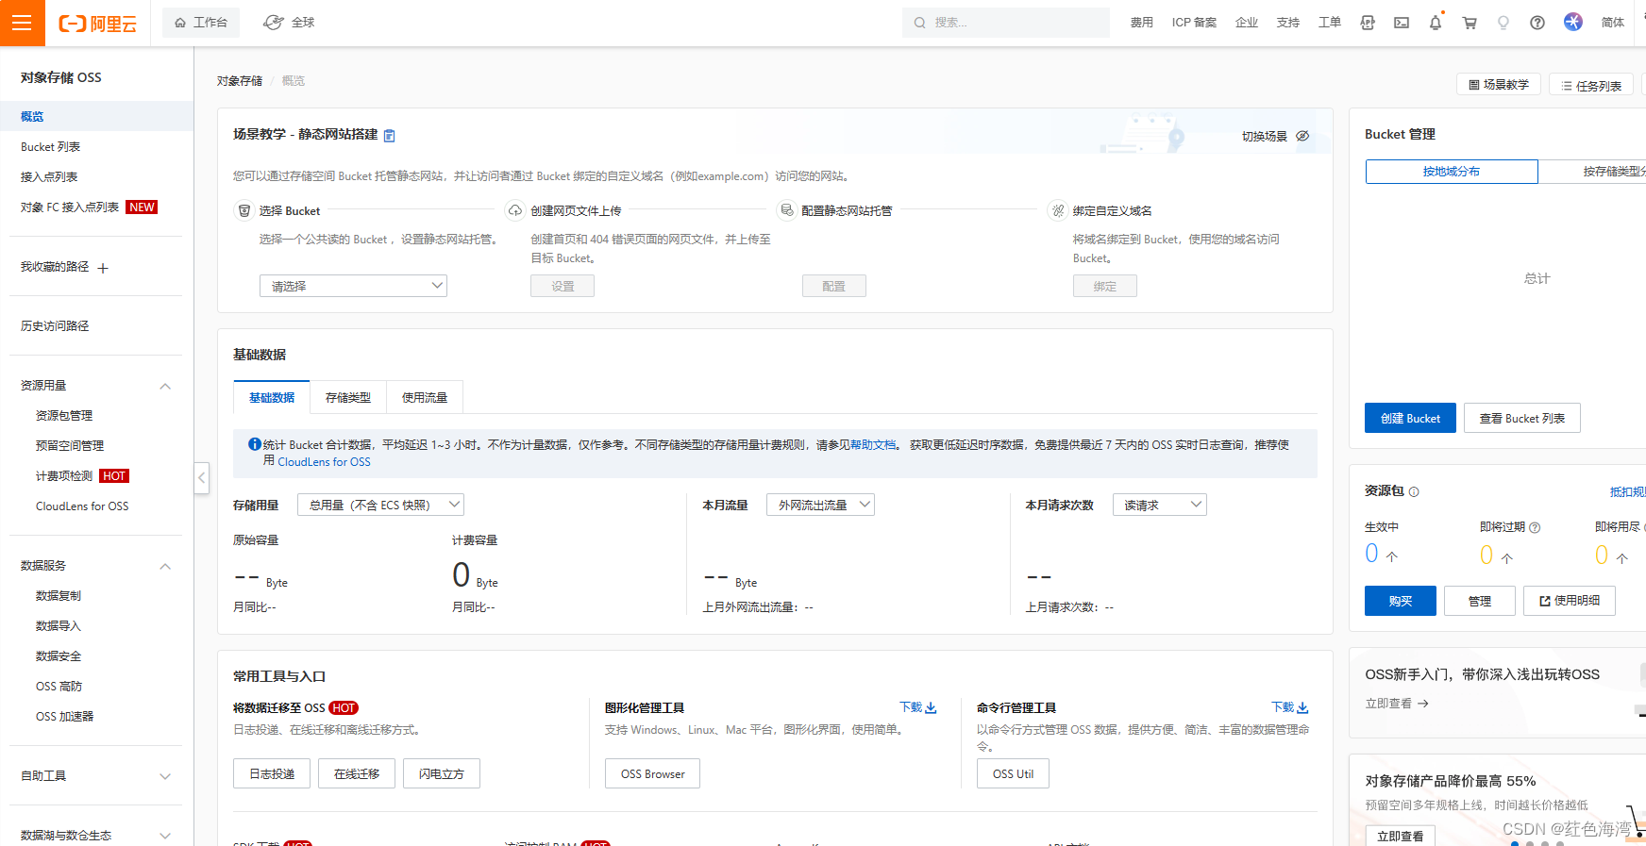Open the 总用量 (不含 ECS 快照) dropdown
This screenshot has height=846, width=1646.
[380, 505]
